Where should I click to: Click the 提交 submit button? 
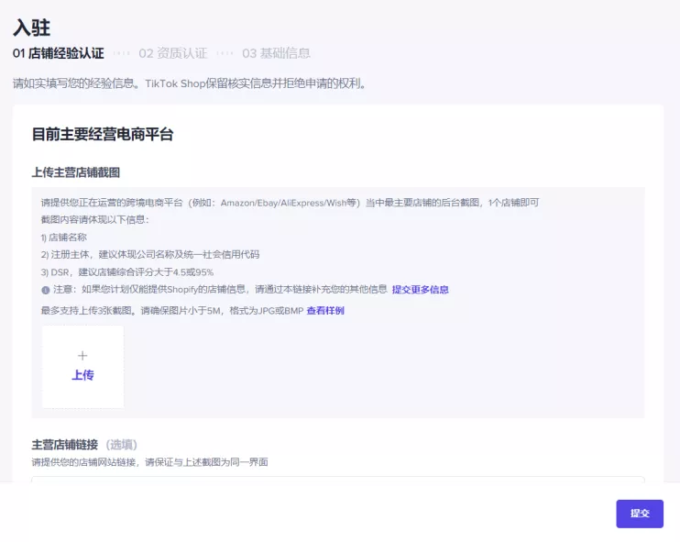pyautogui.click(x=640, y=514)
